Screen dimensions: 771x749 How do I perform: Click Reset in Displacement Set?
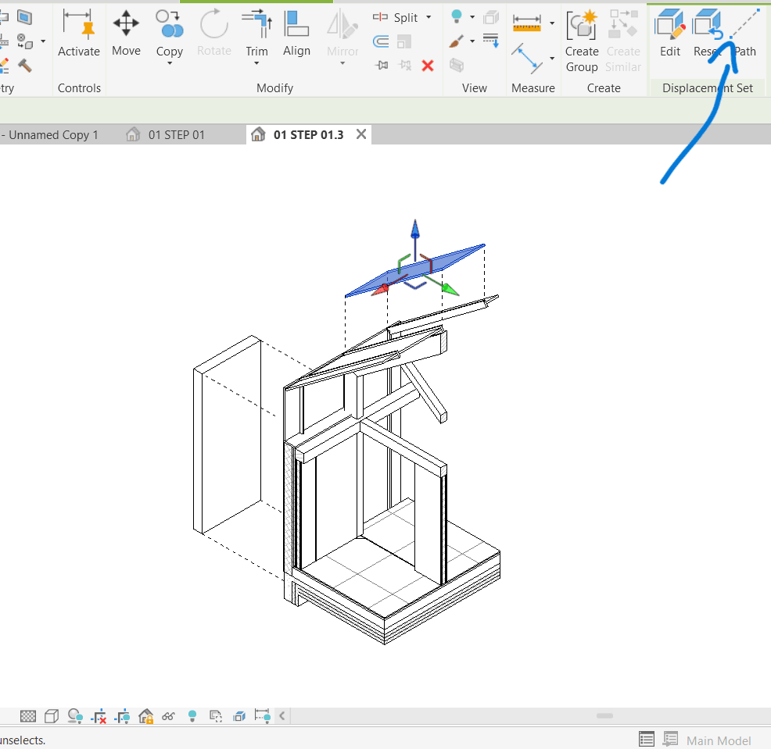pyautogui.click(x=707, y=33)
